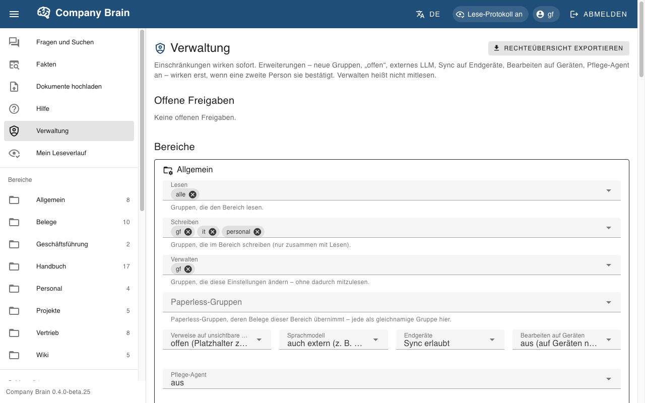Click the Allgemein folder settings icon
Screen dimensions: 645x403
coord(168,170)
